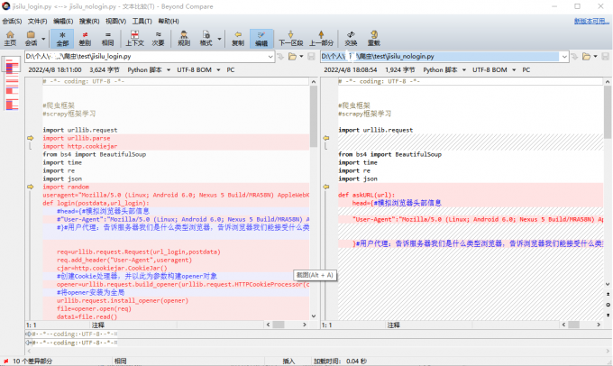The image size is (613, 366).
Task: Click left pane save disk icon
Action: pos(311,57)
